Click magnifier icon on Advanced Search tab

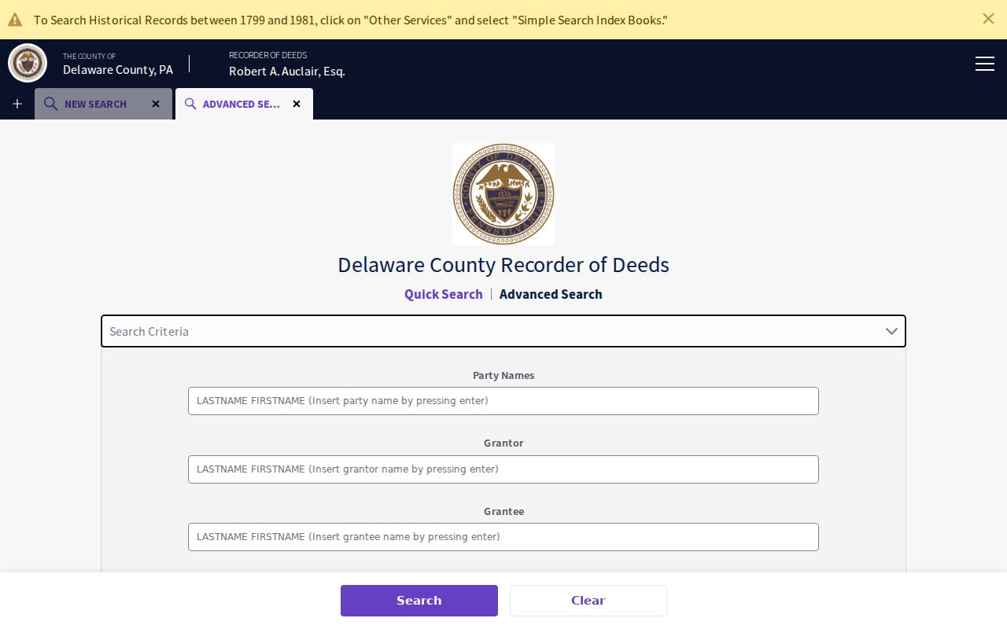pos(190,104)
